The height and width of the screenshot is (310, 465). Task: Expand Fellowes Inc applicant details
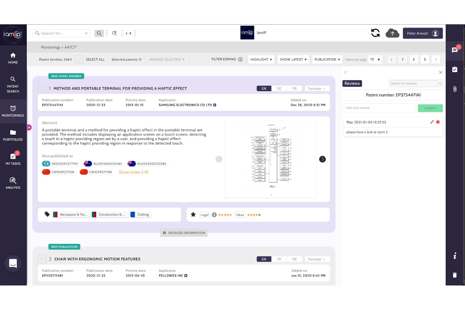tap(186, 275)
